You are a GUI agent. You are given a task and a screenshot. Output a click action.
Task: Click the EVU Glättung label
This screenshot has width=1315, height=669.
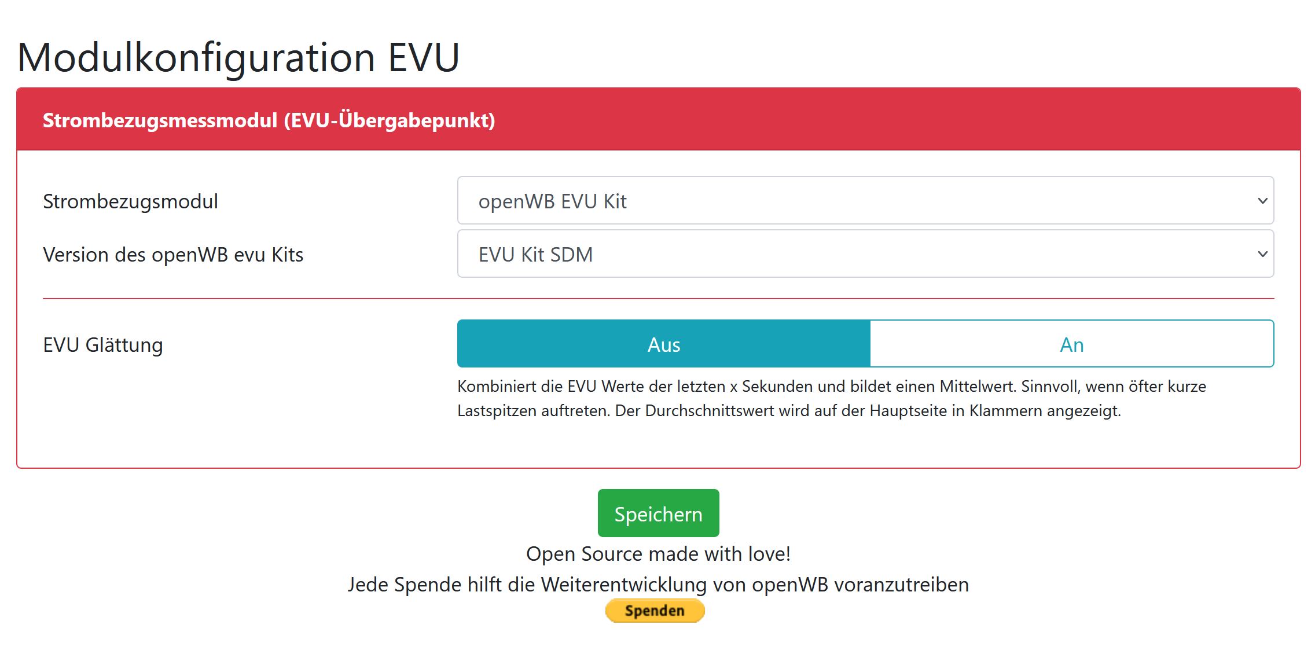tap(103, 345)
